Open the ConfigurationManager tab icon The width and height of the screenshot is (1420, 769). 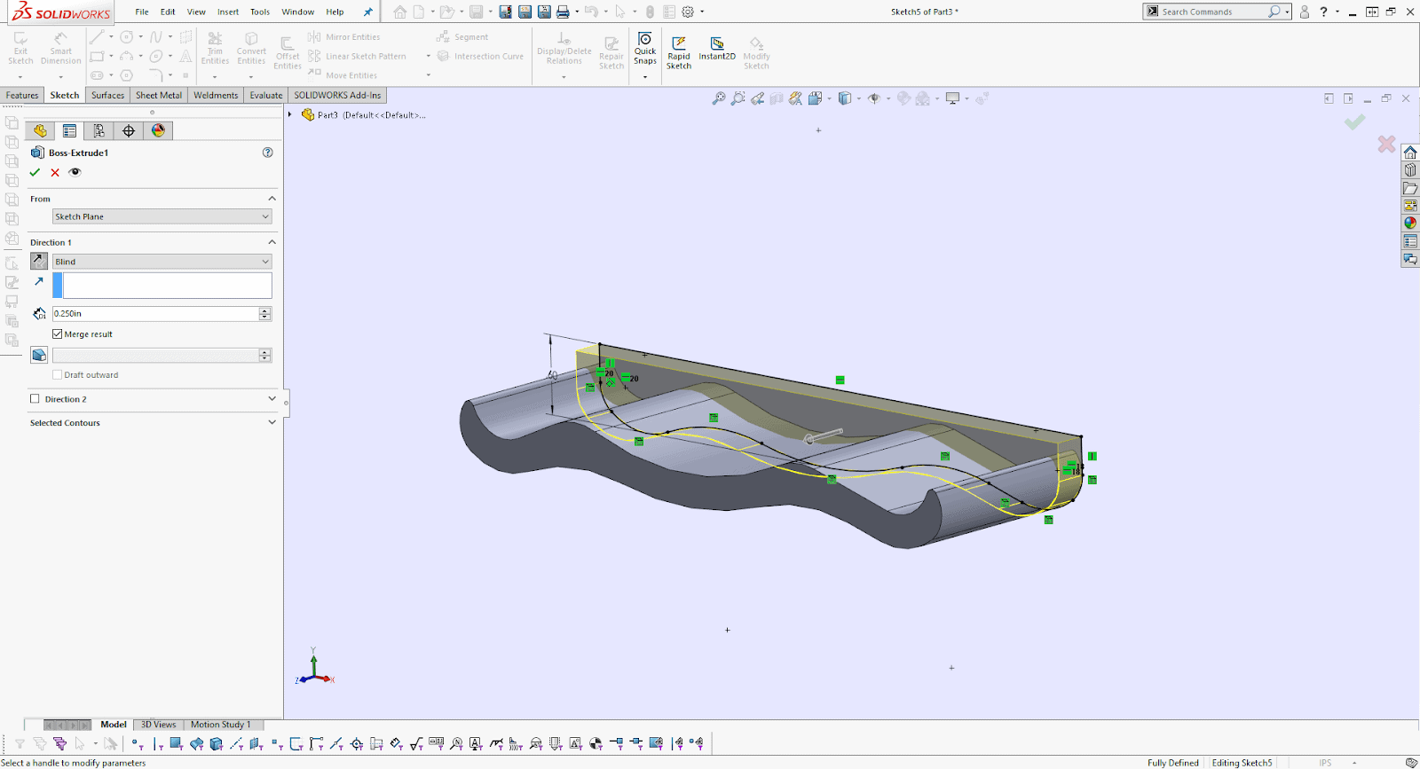(99, 130)
